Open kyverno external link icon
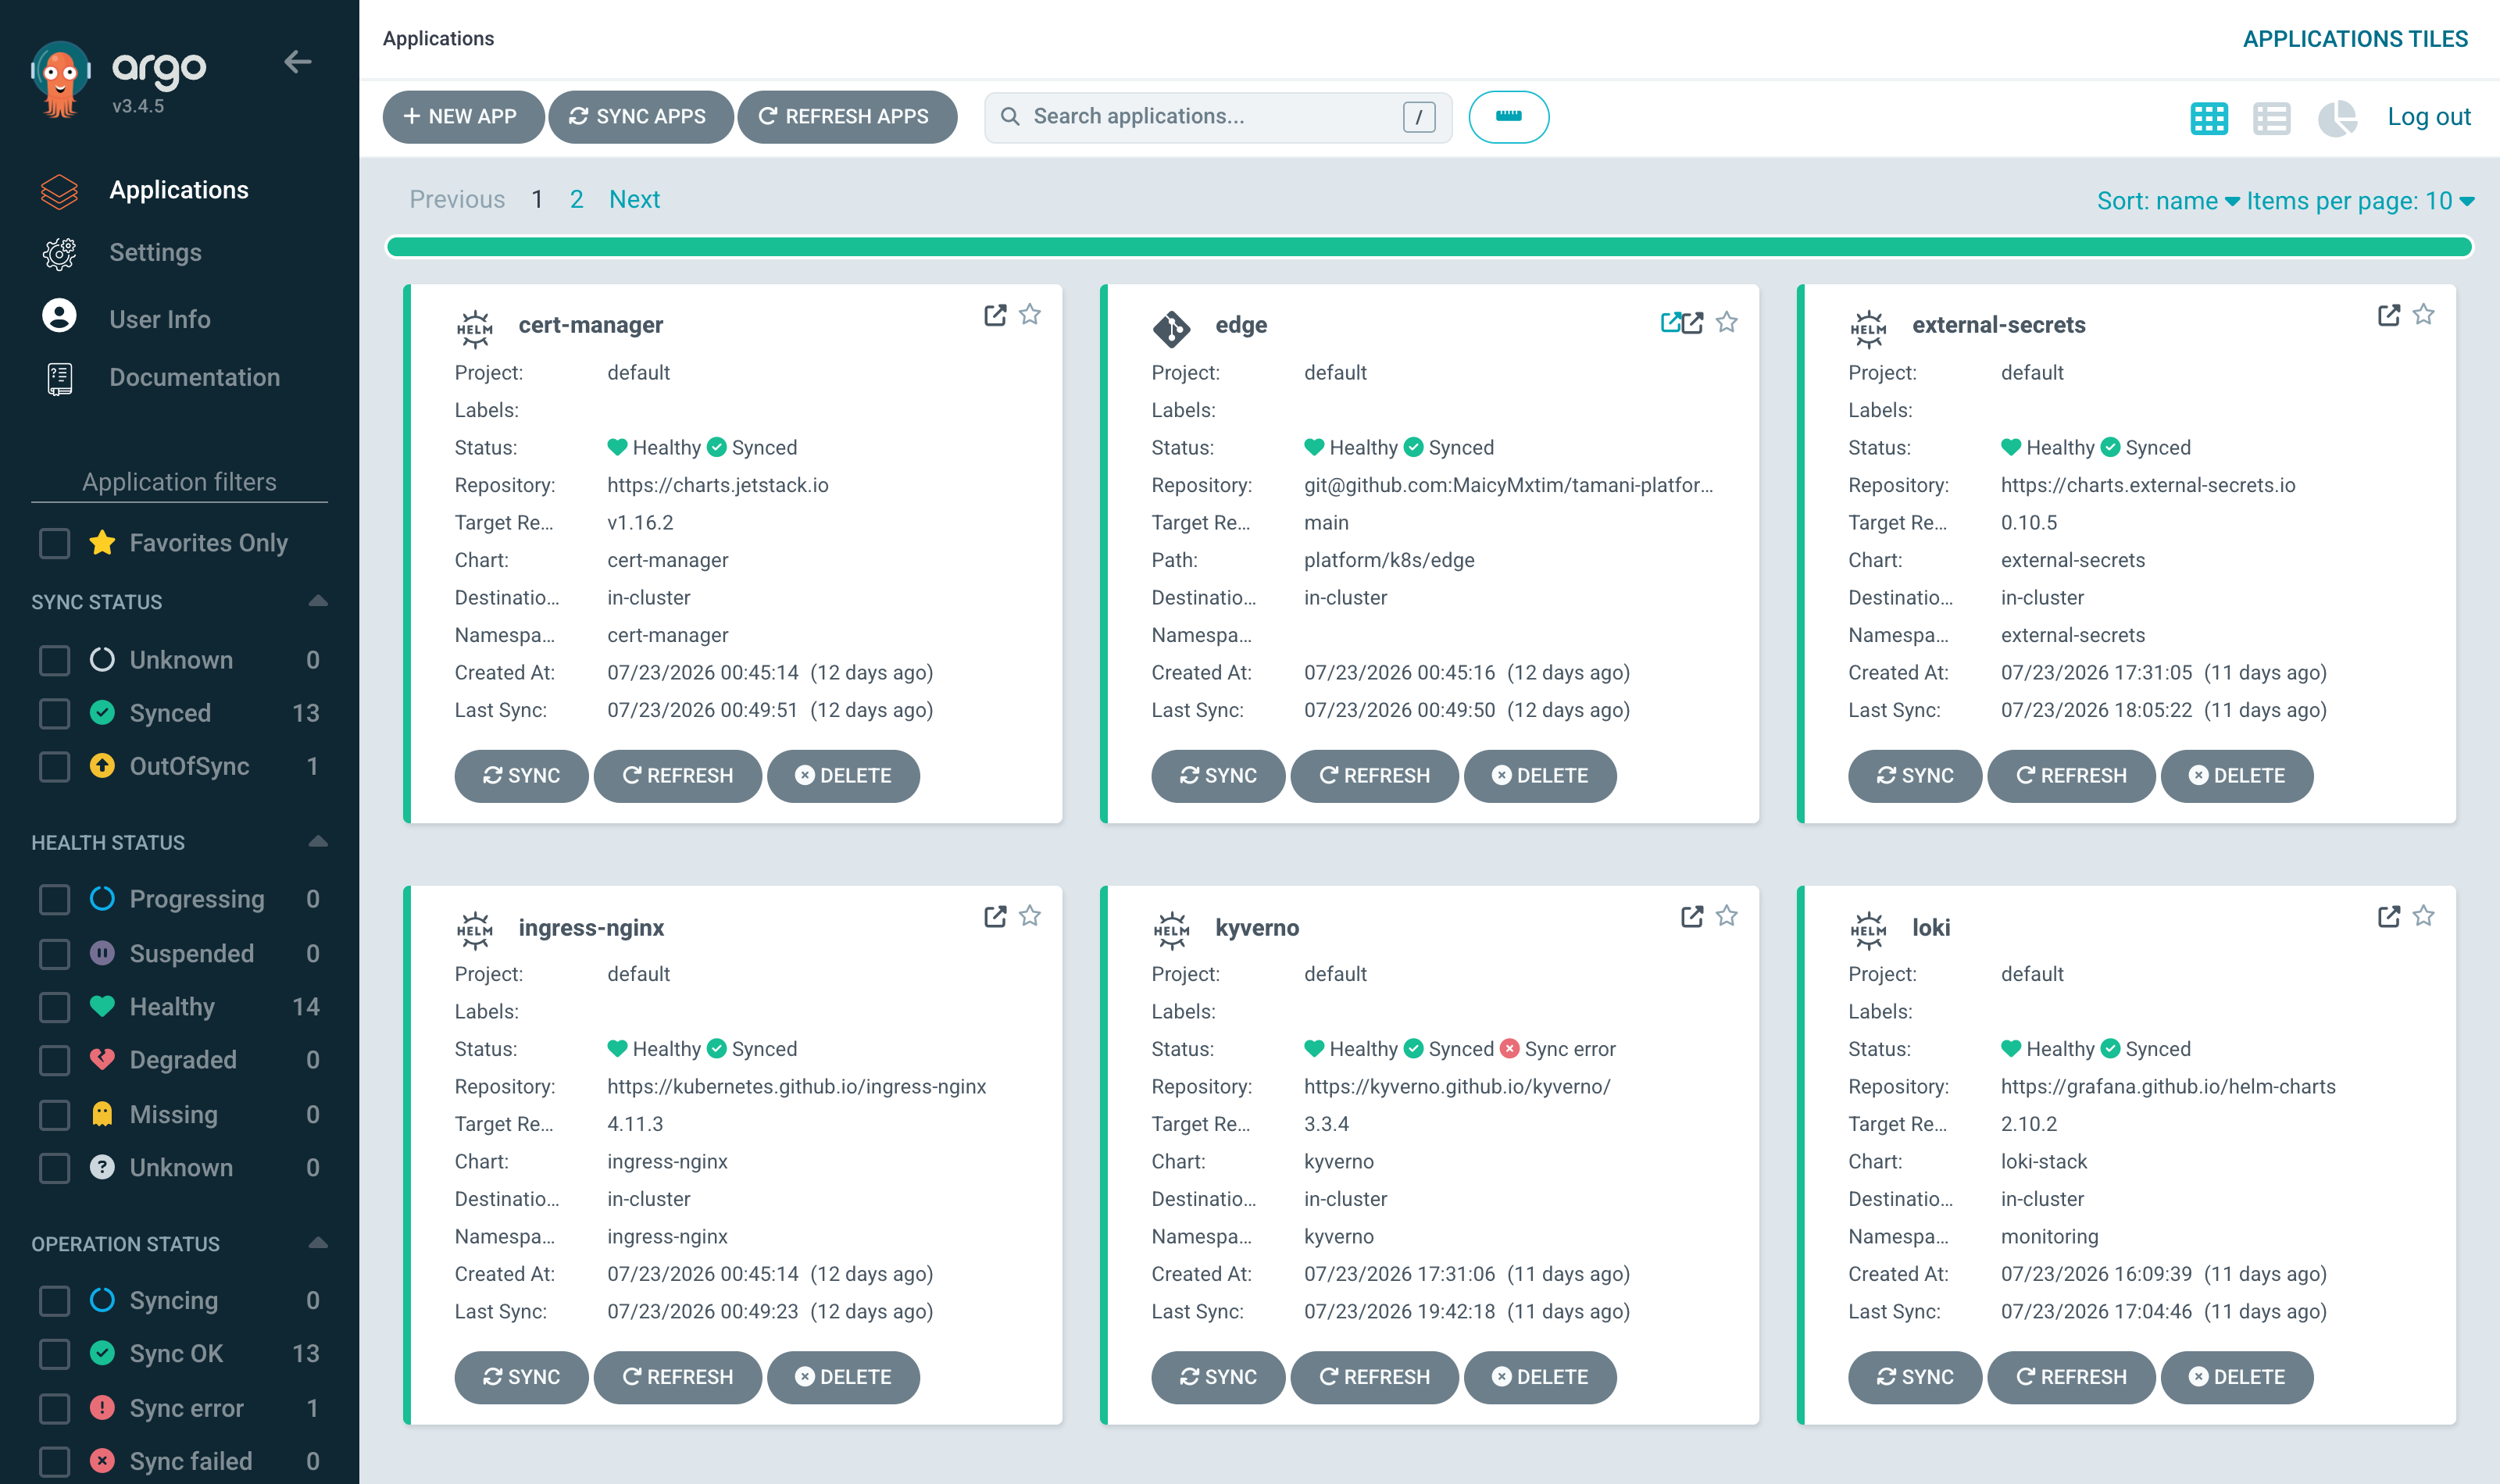The height and width of the screenshot is (1484, 2500). click(x=1691, y=916)
